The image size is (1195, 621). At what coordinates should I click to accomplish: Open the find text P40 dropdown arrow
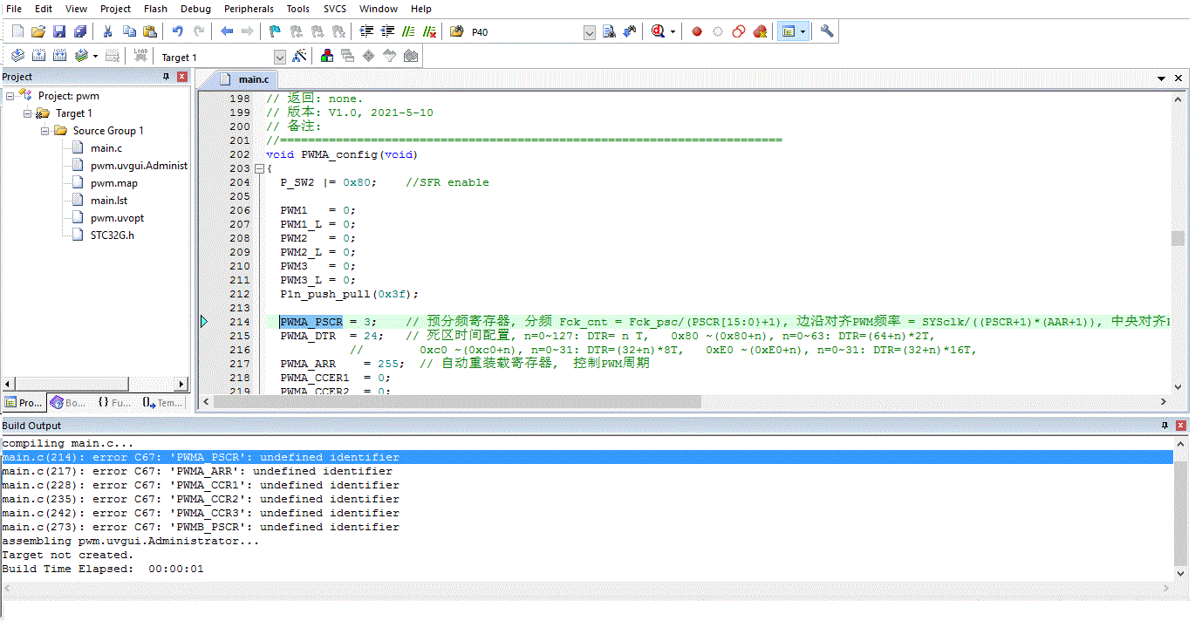[589, 32]
